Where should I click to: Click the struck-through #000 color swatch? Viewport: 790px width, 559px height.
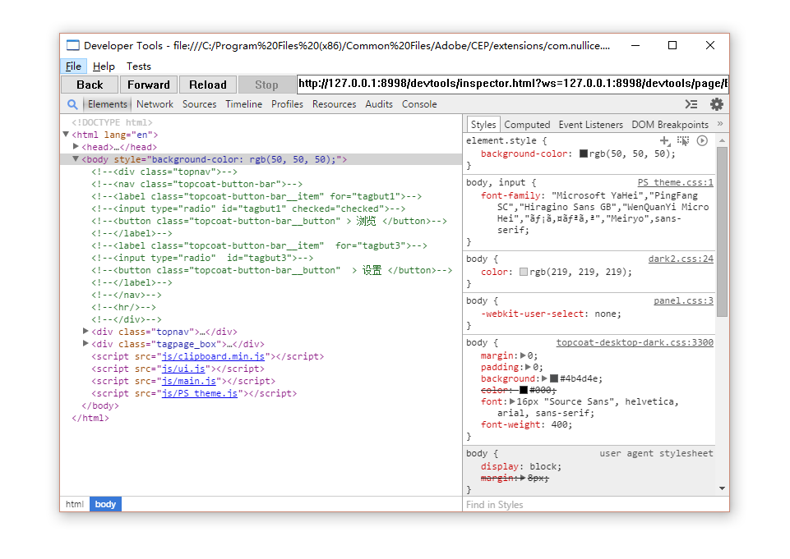[x=524, y=390]
